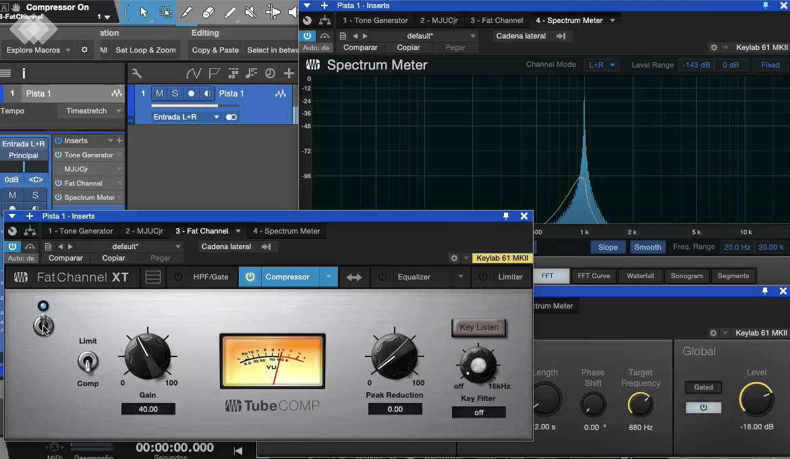Select the Bend marker tool
The image size is (790, 459).
pyautogui.click(x=273, y=12)
